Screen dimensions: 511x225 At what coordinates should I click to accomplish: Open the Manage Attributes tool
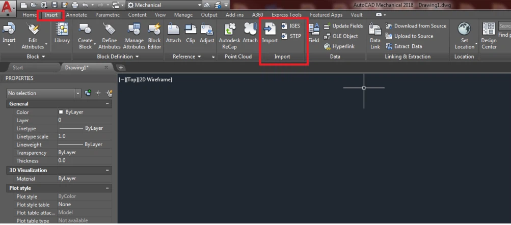pyautogui.click(x=134, y=36)
